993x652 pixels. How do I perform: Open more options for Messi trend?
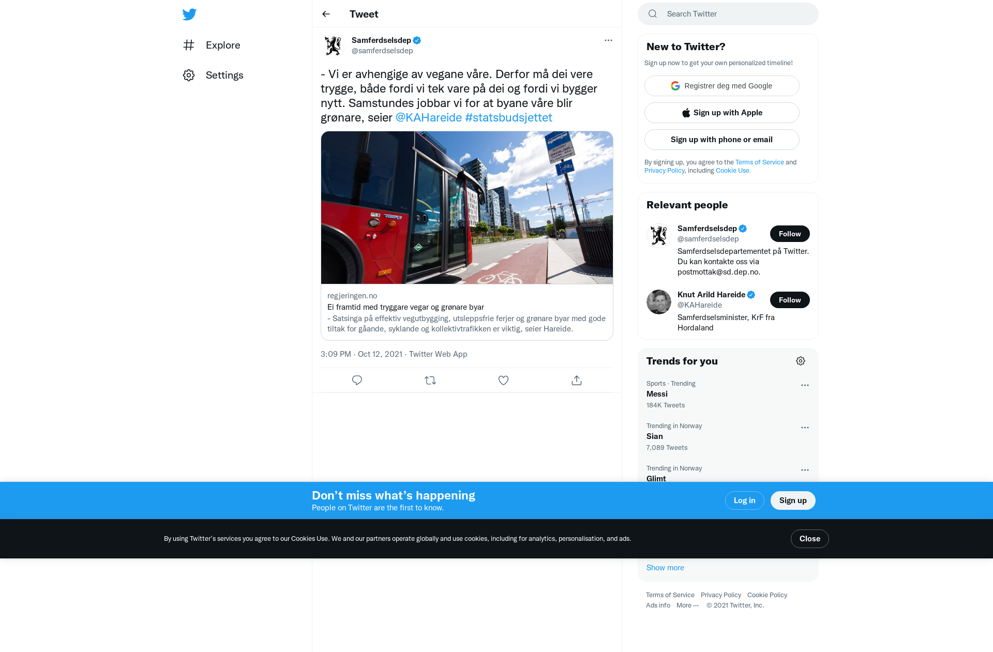[x=805, y=385]
